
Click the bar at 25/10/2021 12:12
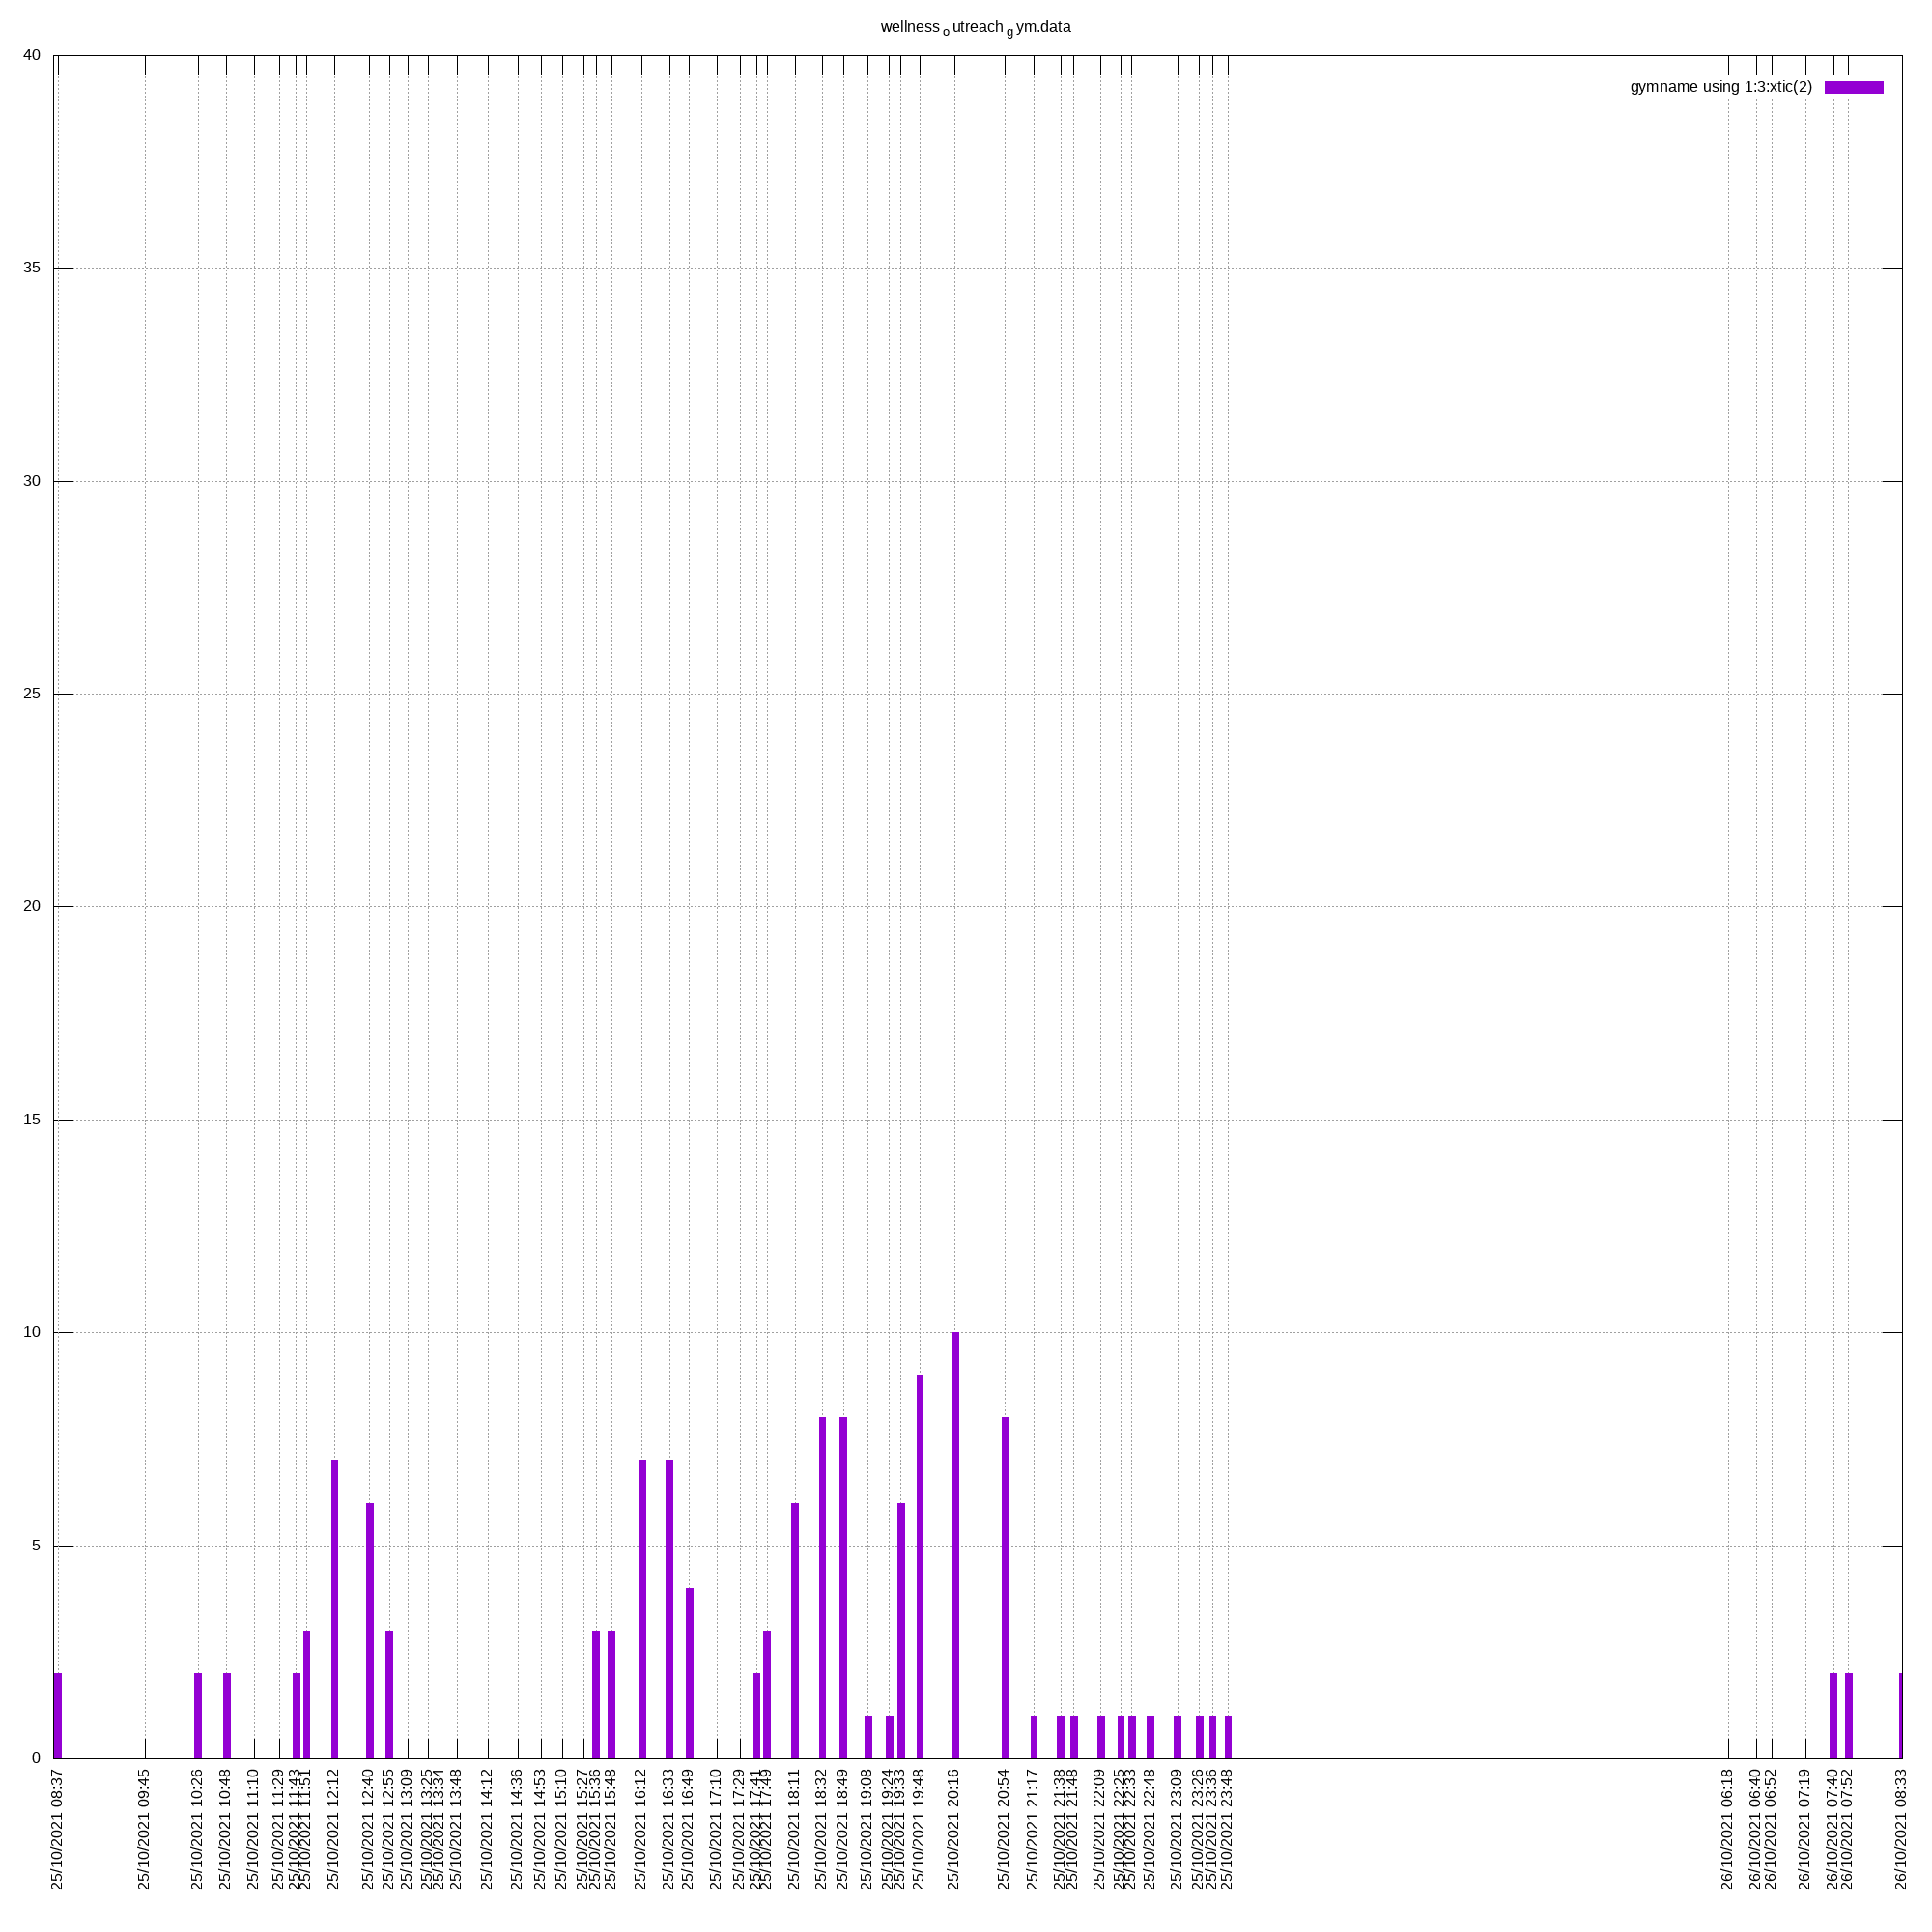pos(334,1608)
